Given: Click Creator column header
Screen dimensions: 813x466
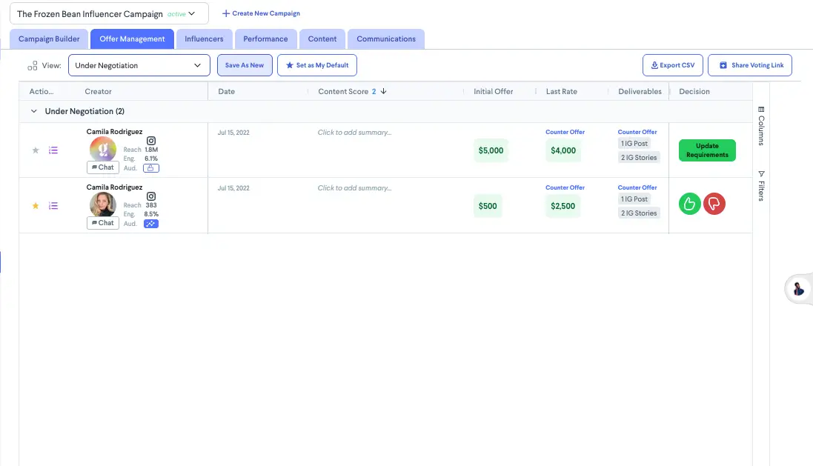Looking at the screenshot, I should pos(98,91).
